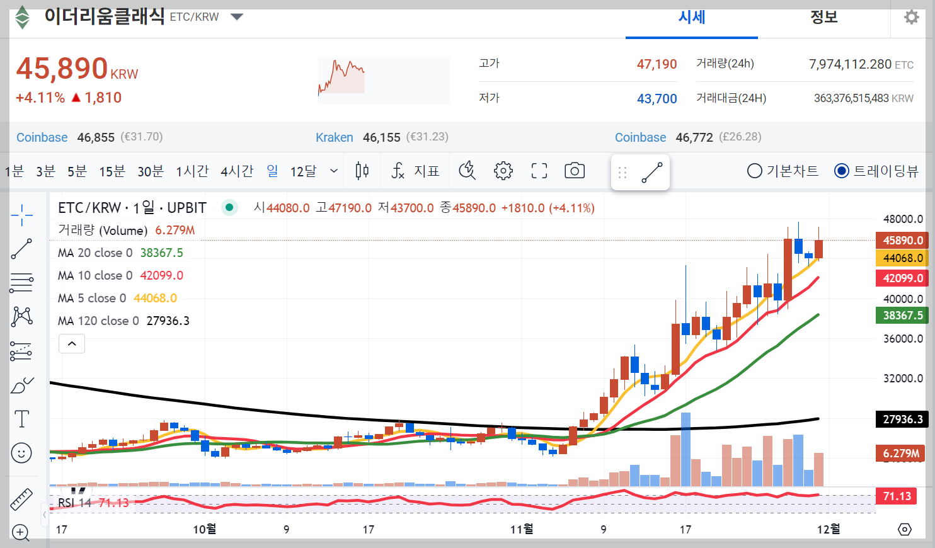
Task: Select the 3분 timeframe
Action: pos(45,171)
